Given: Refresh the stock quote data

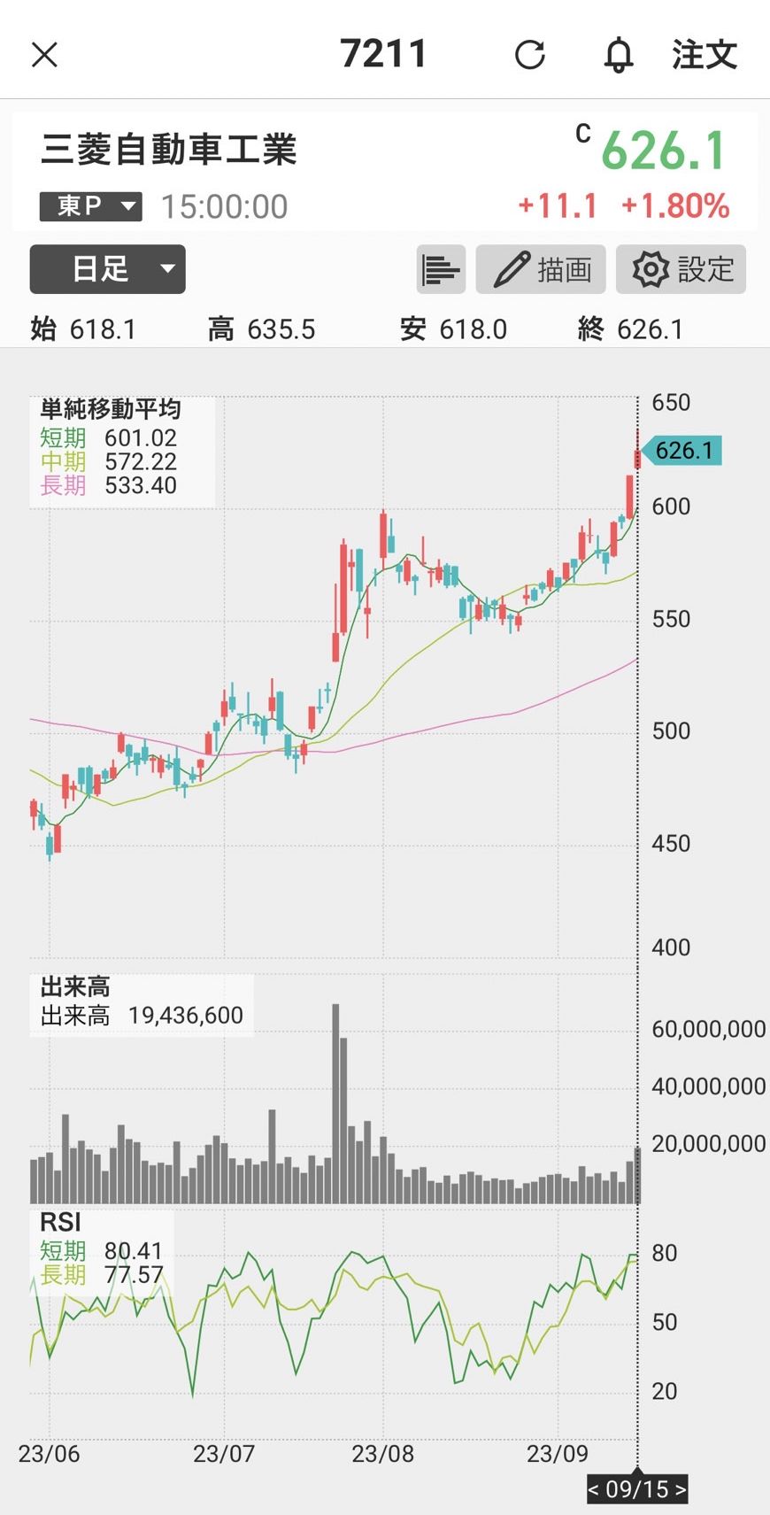Looking at the screenshot, I should (529, 55).
